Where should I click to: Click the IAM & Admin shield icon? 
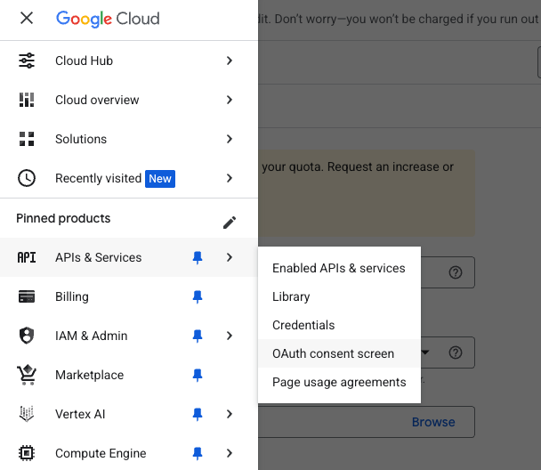point(27,336)
